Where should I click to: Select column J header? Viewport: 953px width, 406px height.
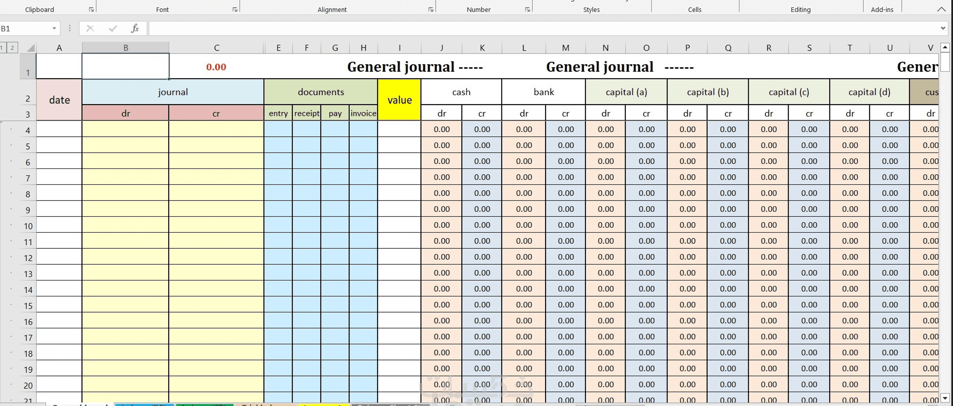[442, 48]
